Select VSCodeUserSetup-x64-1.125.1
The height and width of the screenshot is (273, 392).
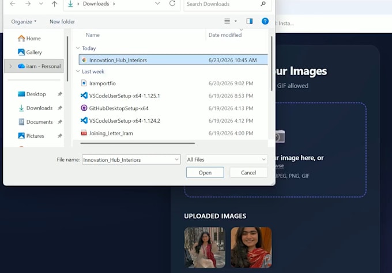click(174, 96)
